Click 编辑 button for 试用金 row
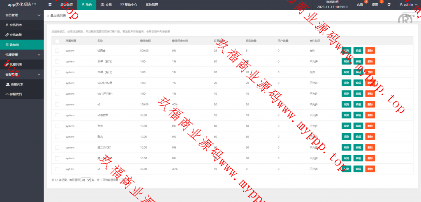This screenshot has height=202, width=421. pos(358,51)
